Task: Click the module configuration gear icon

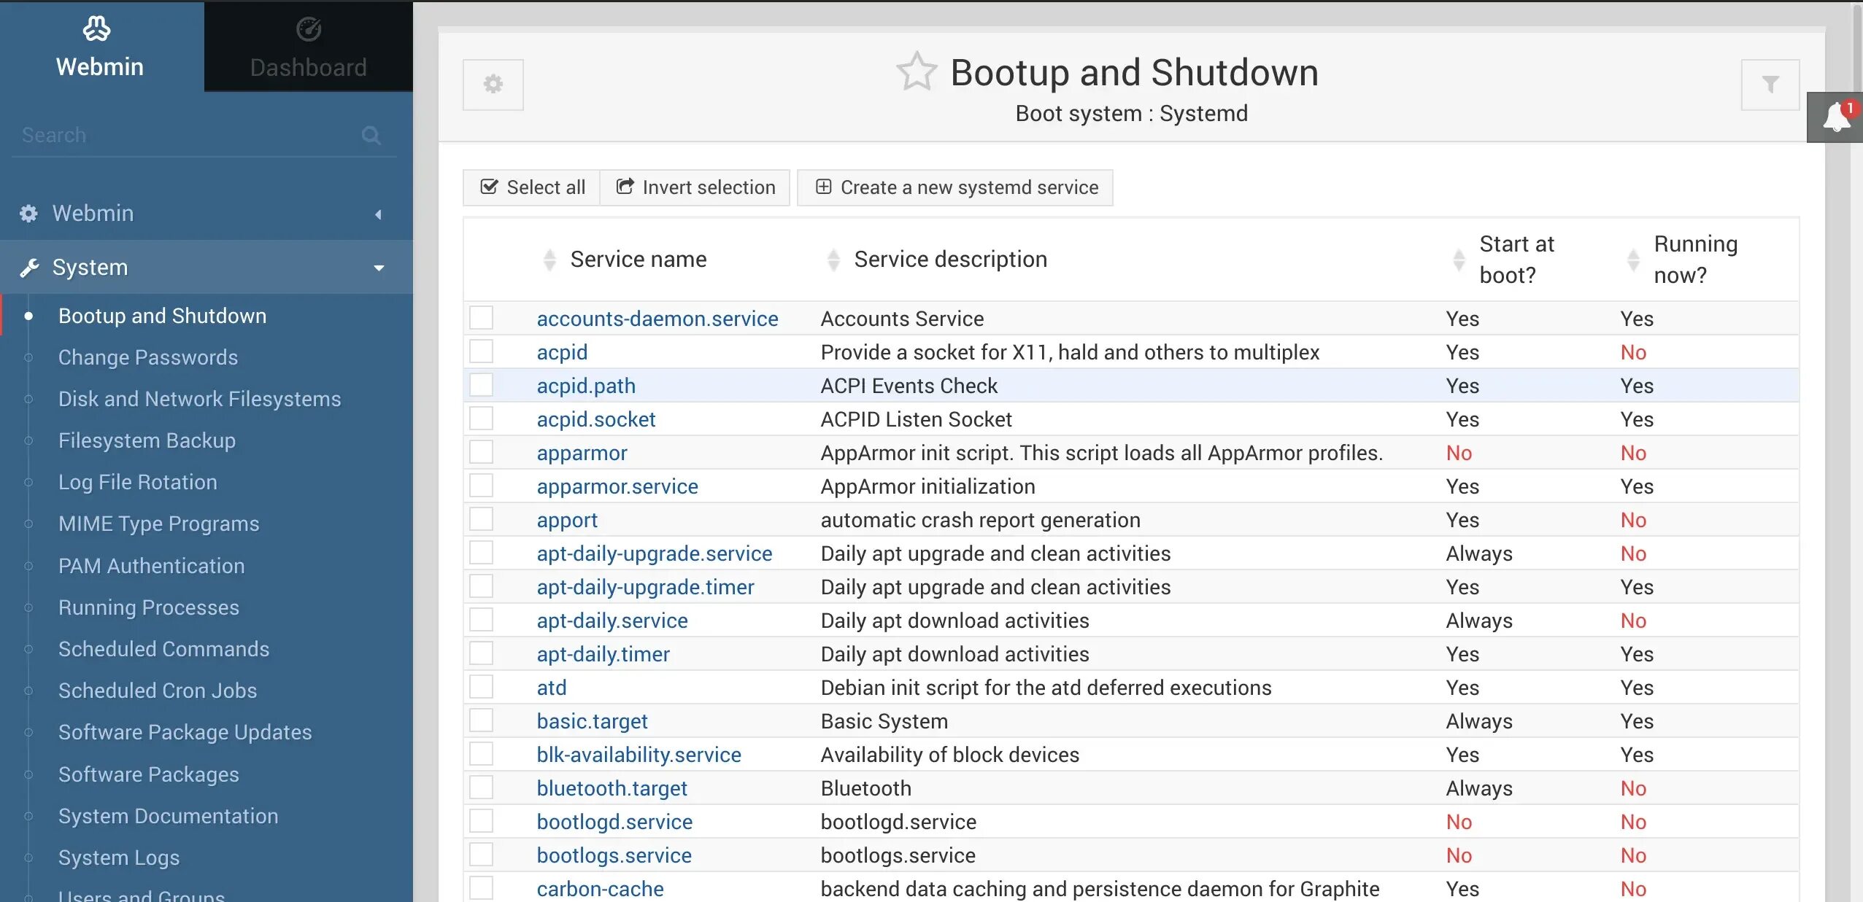Action: coord(493,85)
